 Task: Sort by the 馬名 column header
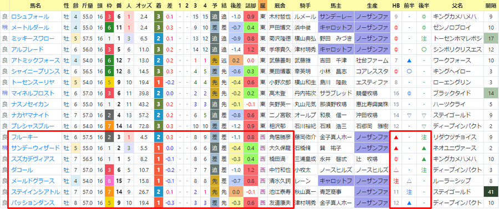pos(35,6)
